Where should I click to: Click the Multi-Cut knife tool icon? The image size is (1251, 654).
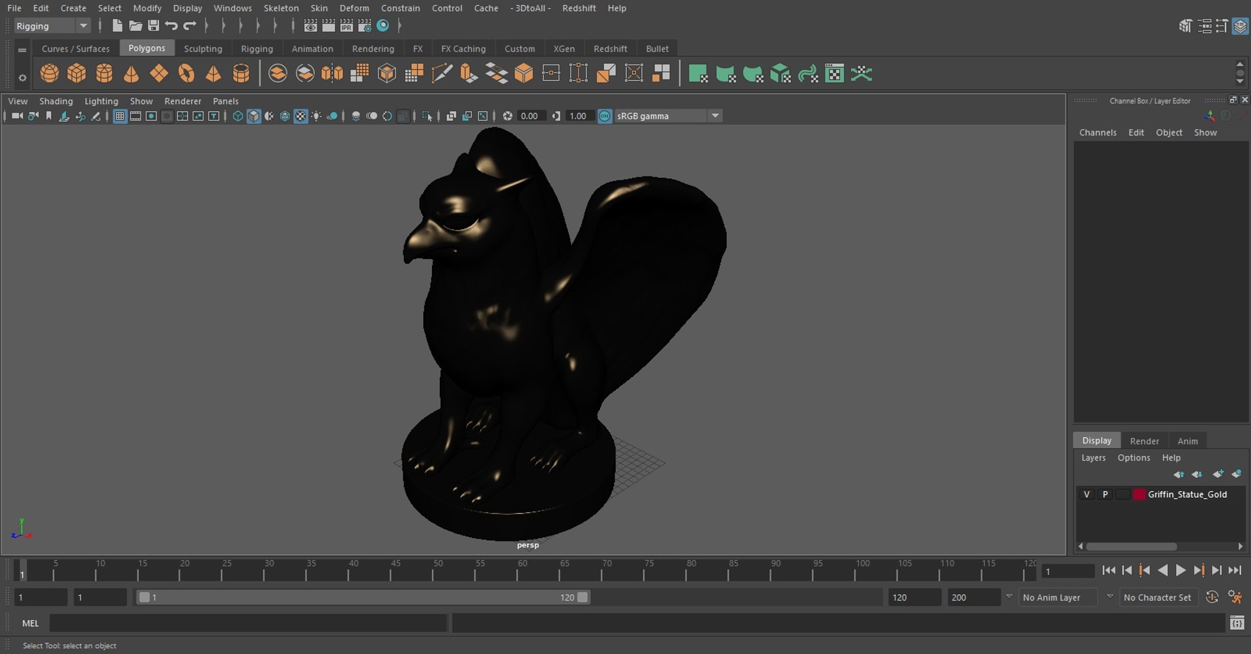pyautogui.click(x=442, y=74)
